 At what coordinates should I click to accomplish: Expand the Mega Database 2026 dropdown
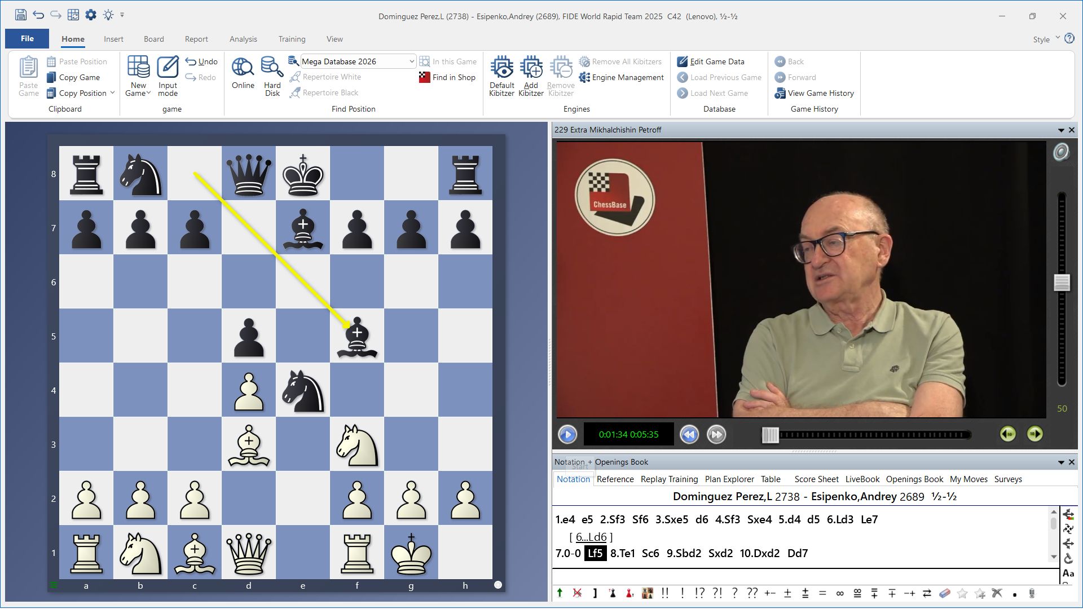[x=411, y=61]
